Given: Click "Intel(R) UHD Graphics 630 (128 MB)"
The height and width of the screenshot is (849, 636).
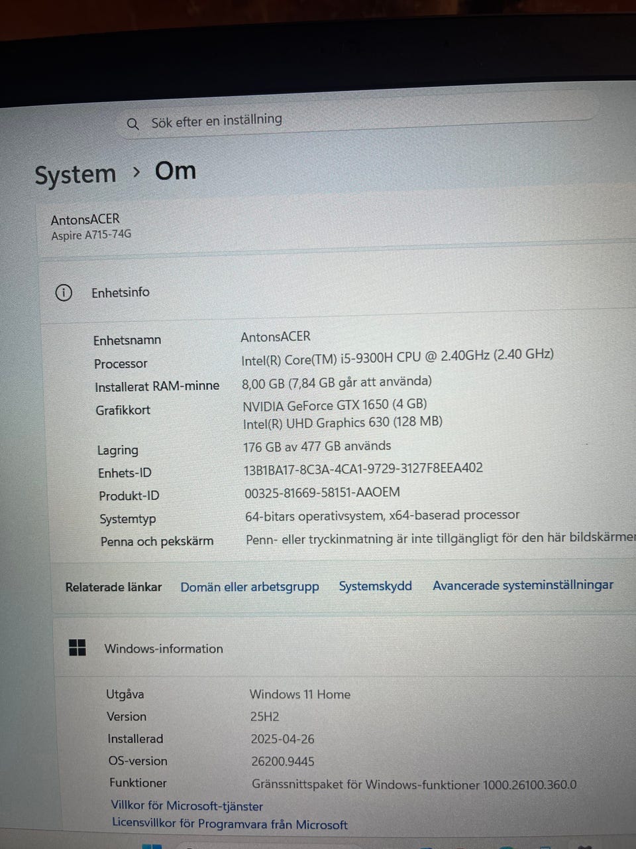Looking at the screenshot, I should 343,423.
